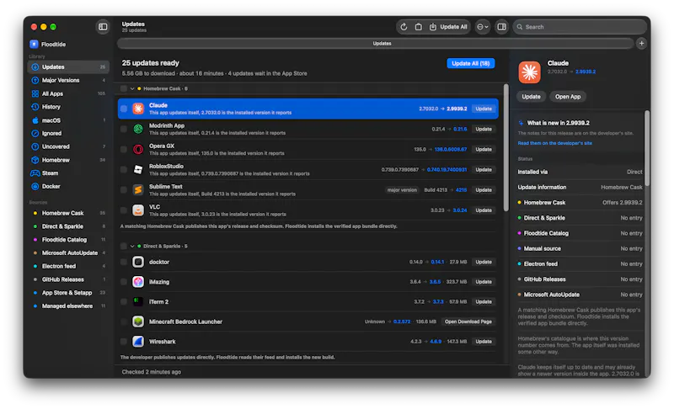The width and height of the screenshot is (674, 409).
Task: Click Open Download Page for Minecraft
Action: click(x=468, y=321)
